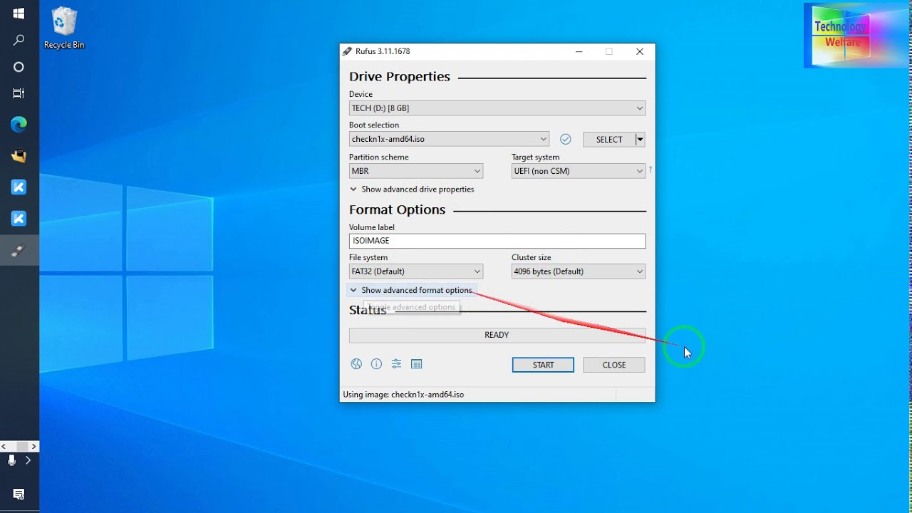
Task: Select the Recycle Bin desktop icon
Action: (64, 28)
